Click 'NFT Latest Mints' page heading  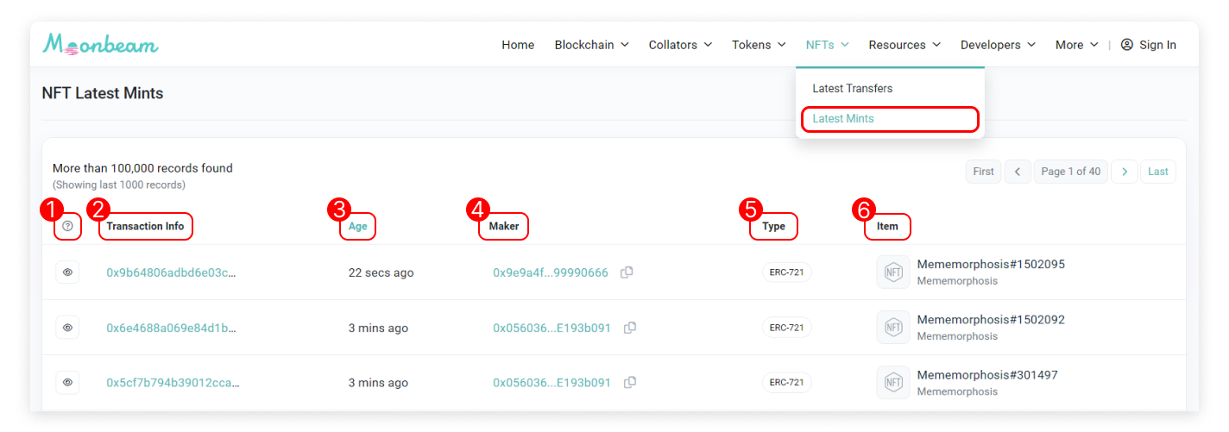coord(103,93)
